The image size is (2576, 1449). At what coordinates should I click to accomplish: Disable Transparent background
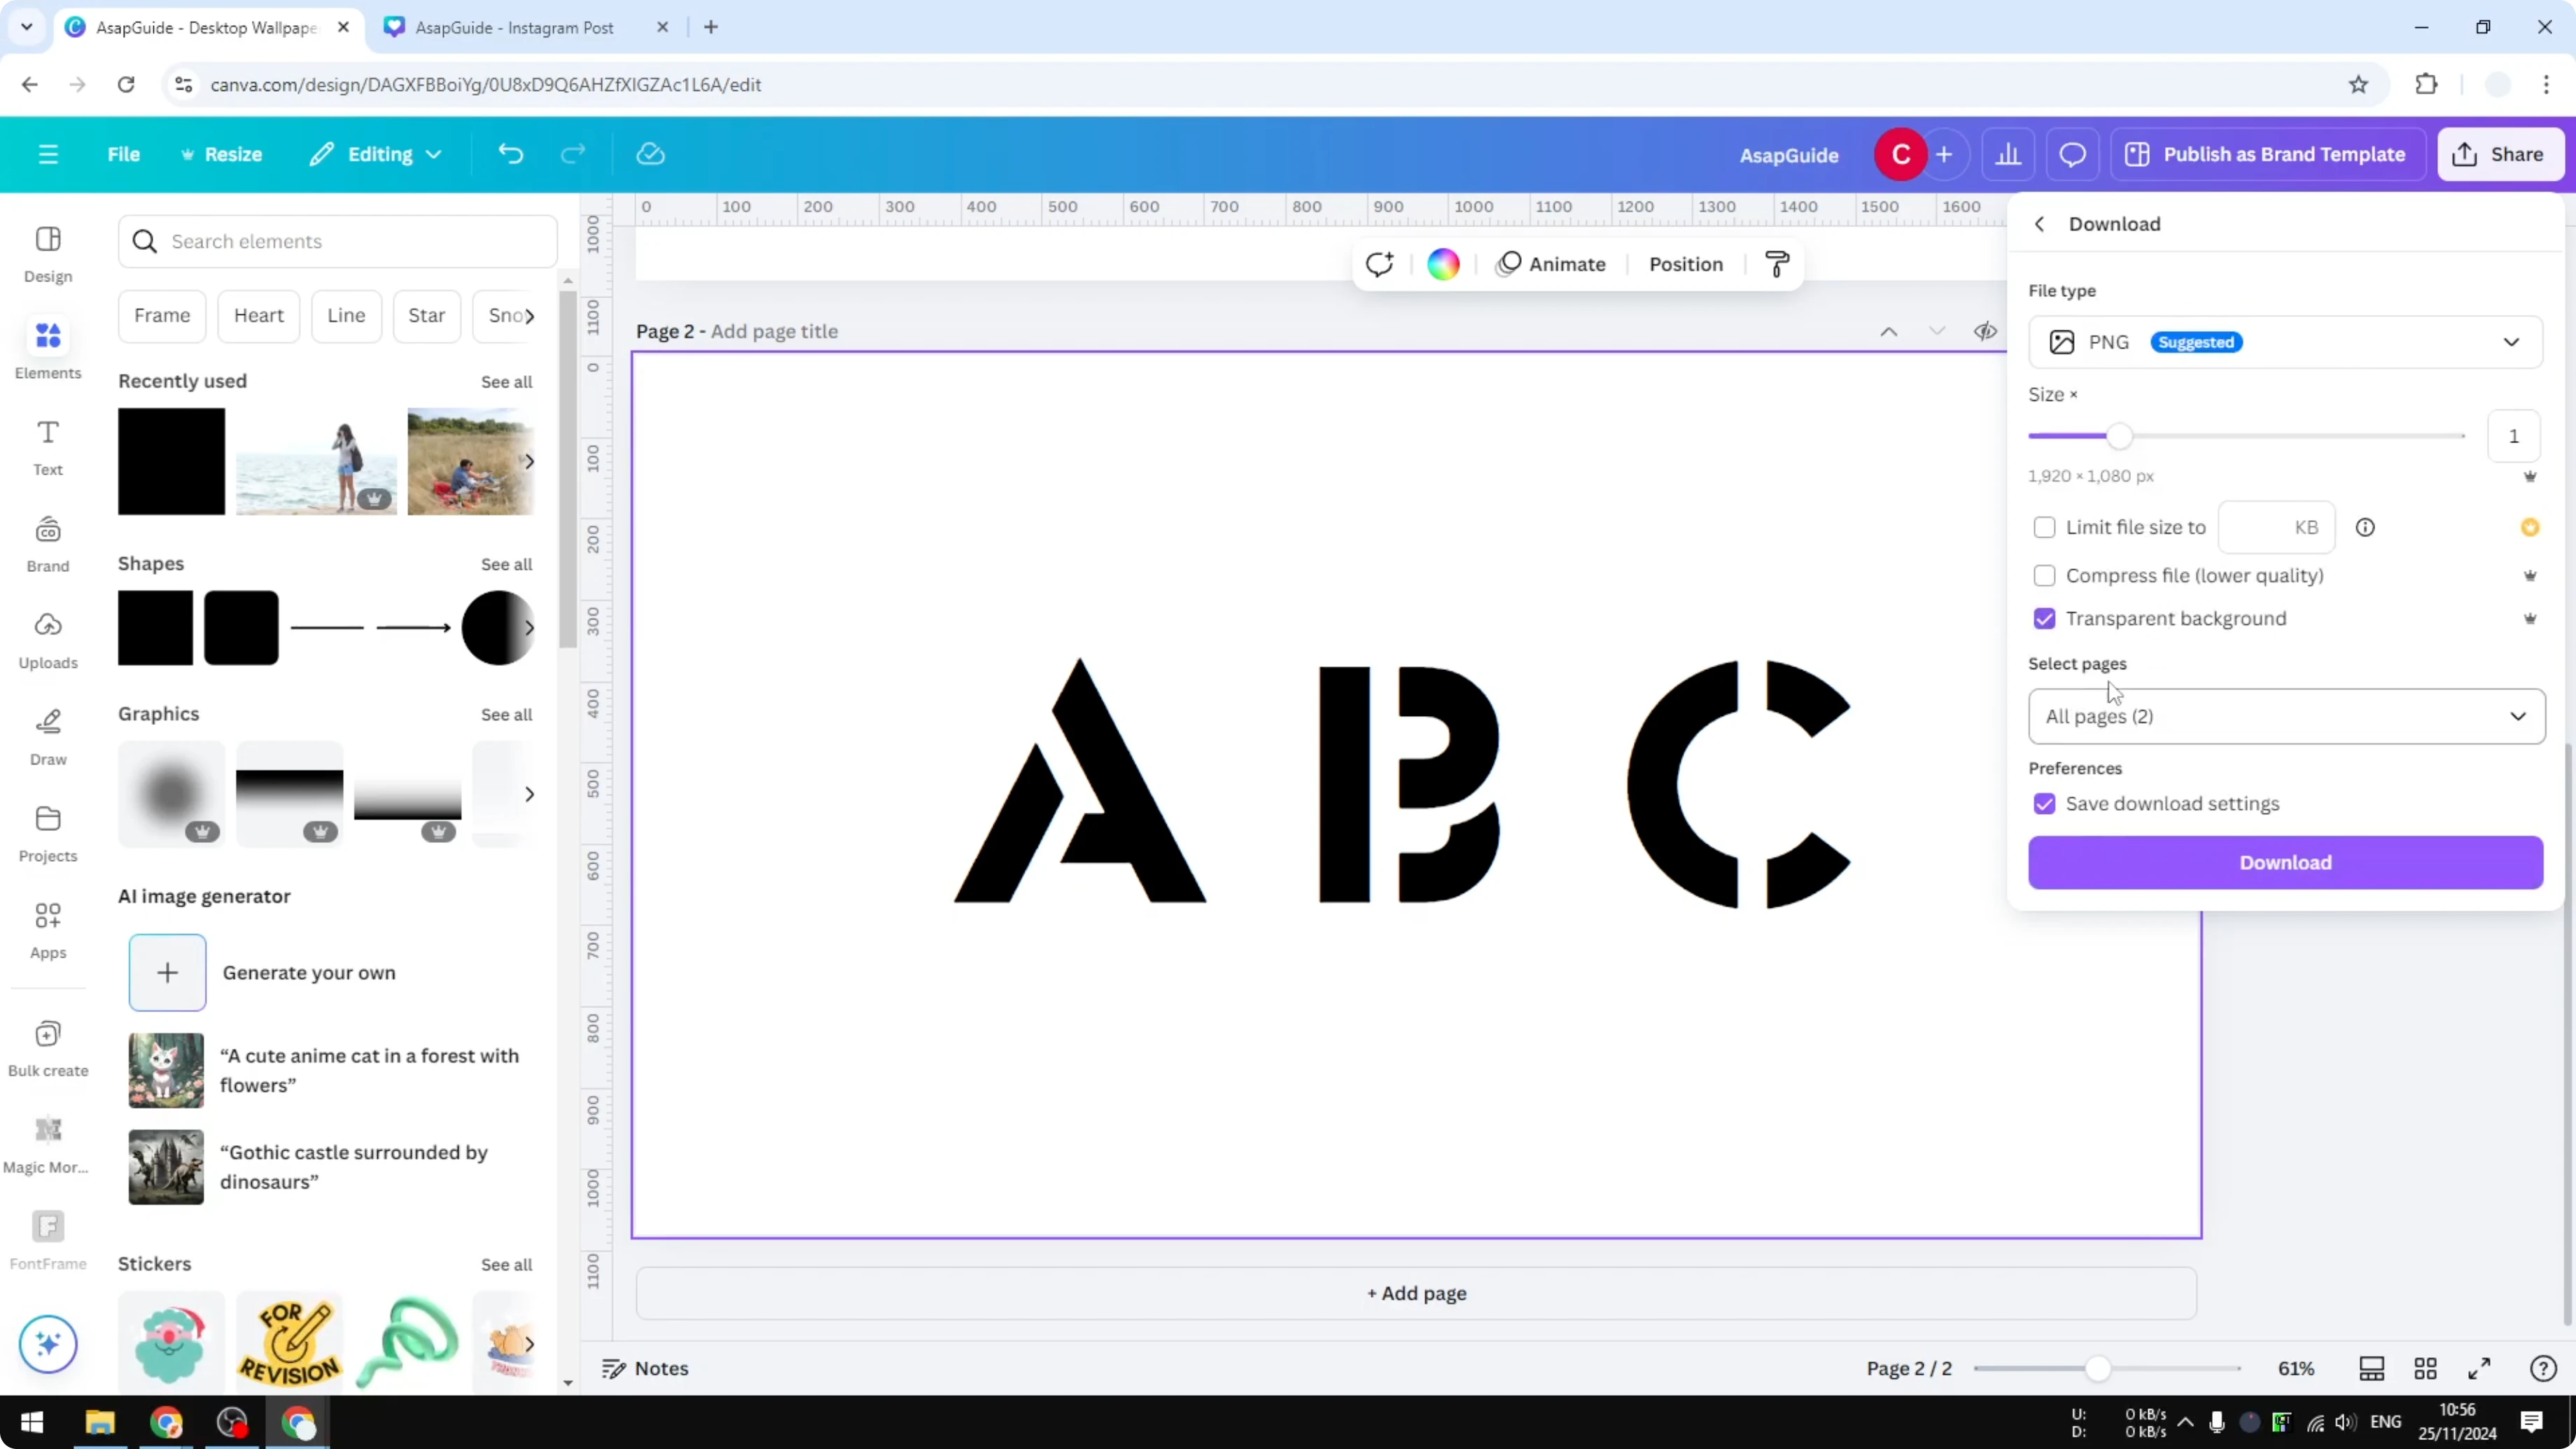tap(2045, 618)
